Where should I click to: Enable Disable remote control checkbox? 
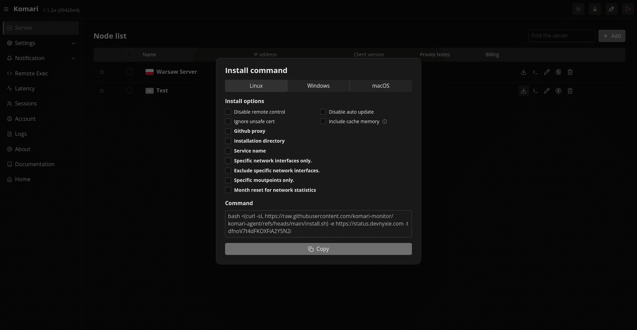pos(228,112)
